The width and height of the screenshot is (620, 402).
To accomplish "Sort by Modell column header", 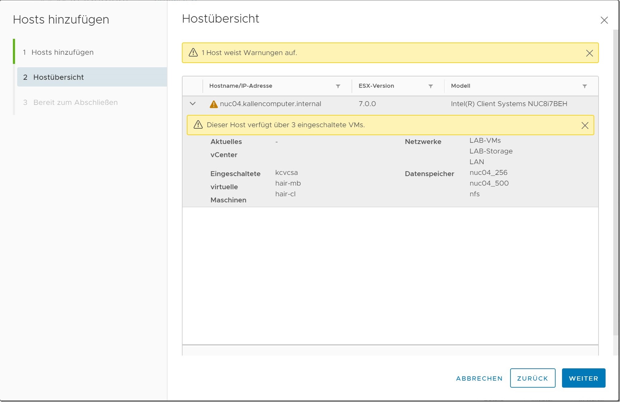I will (x=460, y=86).
